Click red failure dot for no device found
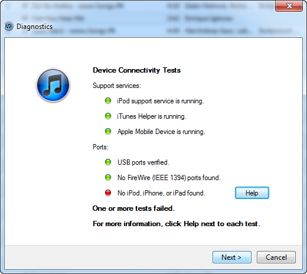 click(108, 193)
